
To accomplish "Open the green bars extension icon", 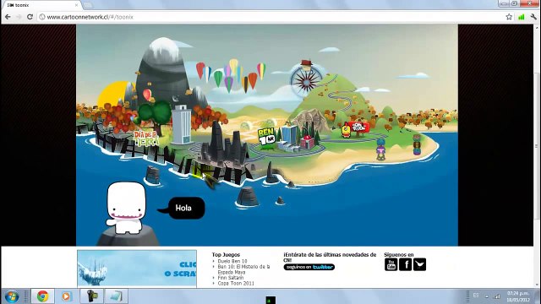I will 522,17.
